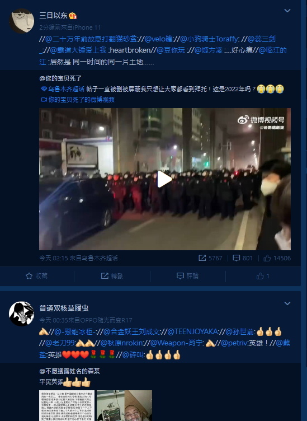Open avatar of 三日以东
307x421 pixels.
[x=22, y=21]
